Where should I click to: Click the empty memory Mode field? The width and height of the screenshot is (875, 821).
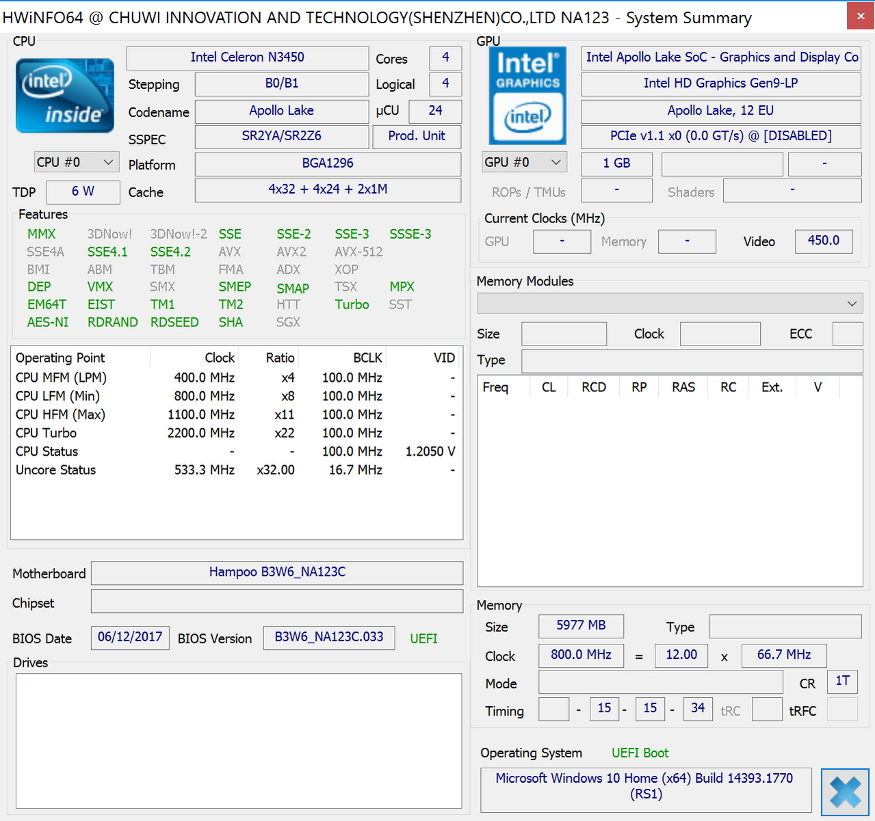[x=661, y=681]
